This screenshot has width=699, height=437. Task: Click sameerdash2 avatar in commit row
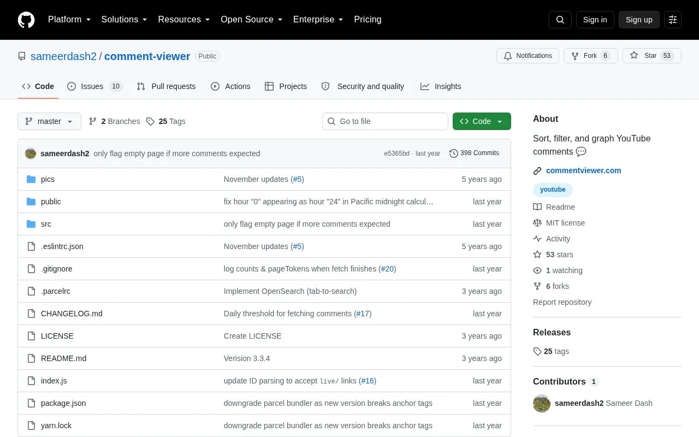point(31,153)
